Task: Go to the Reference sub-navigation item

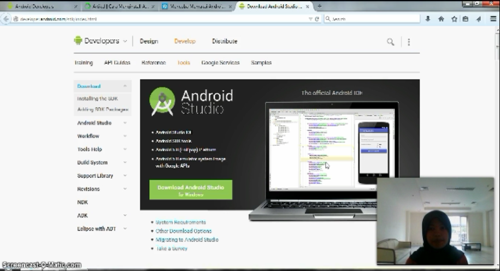Action: click(x=154, y=62)
